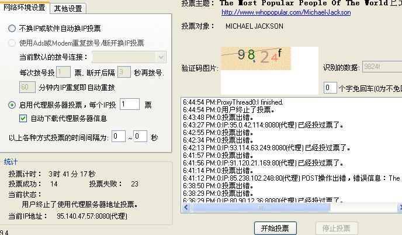
Task: Click the second time interval field
Action: click(x=140, y=137)
